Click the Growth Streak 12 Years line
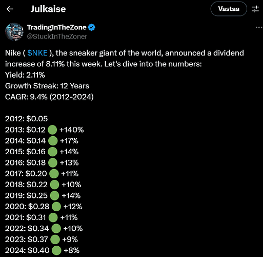This screenshot has height=257, width=263. pos(47,86)
